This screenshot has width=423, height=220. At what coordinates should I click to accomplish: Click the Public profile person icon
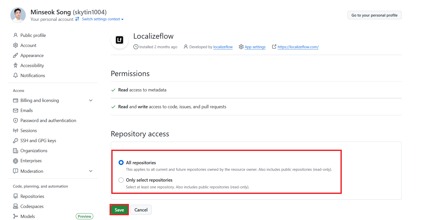tap(16, 35)
